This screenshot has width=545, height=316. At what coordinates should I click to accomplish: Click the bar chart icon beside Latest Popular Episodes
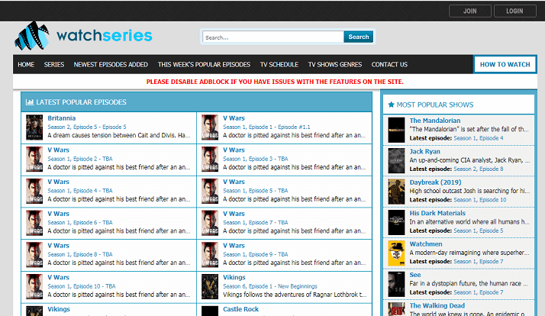[x=29, y=102]
